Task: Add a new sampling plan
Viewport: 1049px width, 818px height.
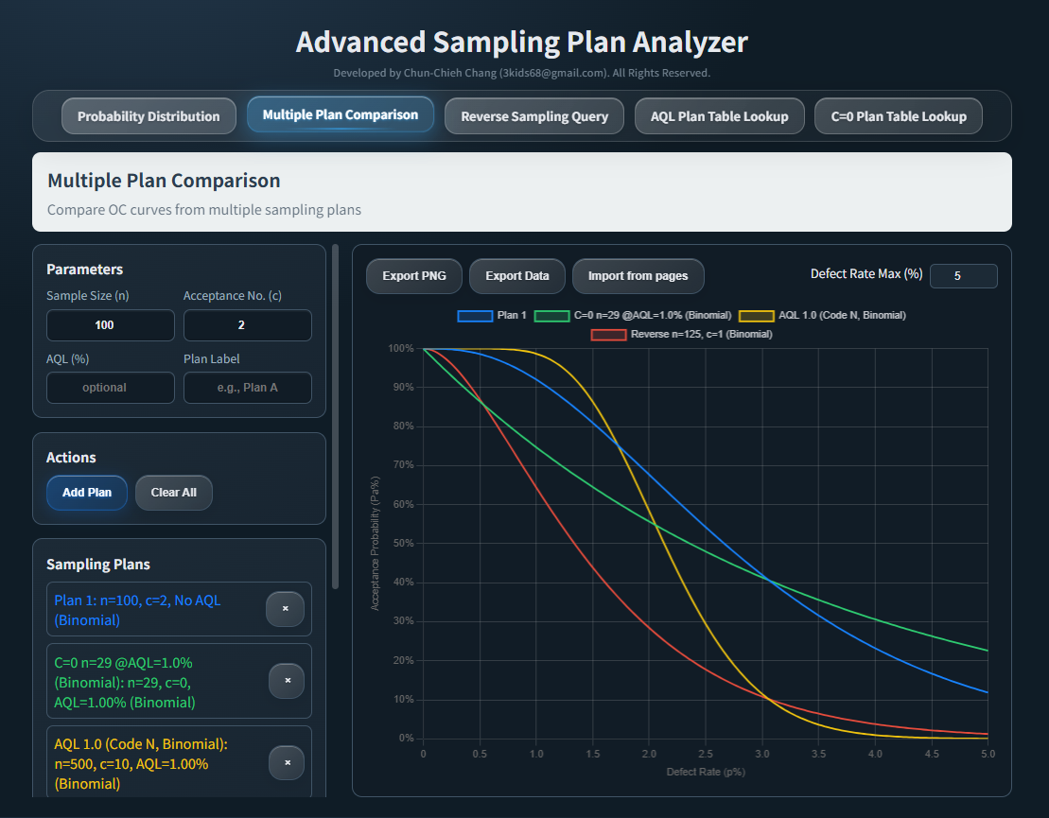Action: point(86,492)
